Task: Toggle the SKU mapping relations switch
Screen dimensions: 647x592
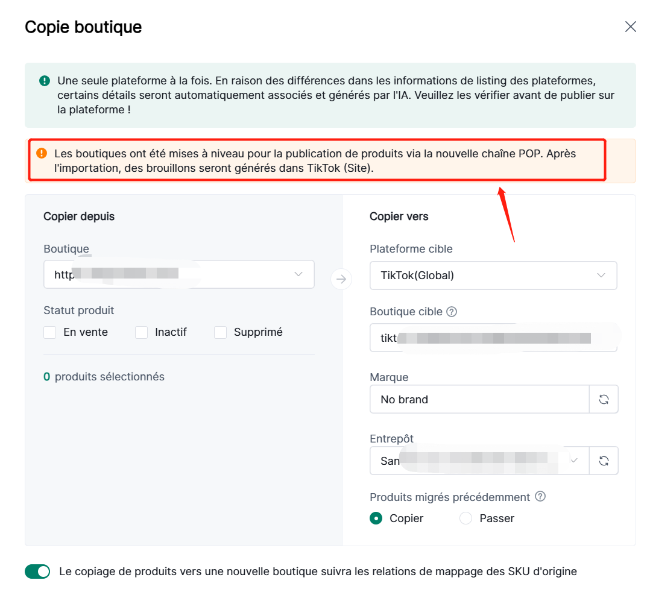Action: point(37,572)
